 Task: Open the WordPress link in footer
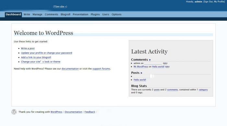click(x=56, y=112)
